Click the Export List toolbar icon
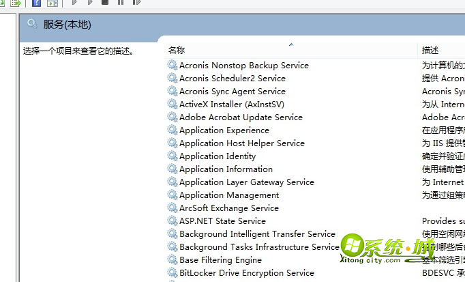Viewport: 465px width, 282px height. (16, 3)
